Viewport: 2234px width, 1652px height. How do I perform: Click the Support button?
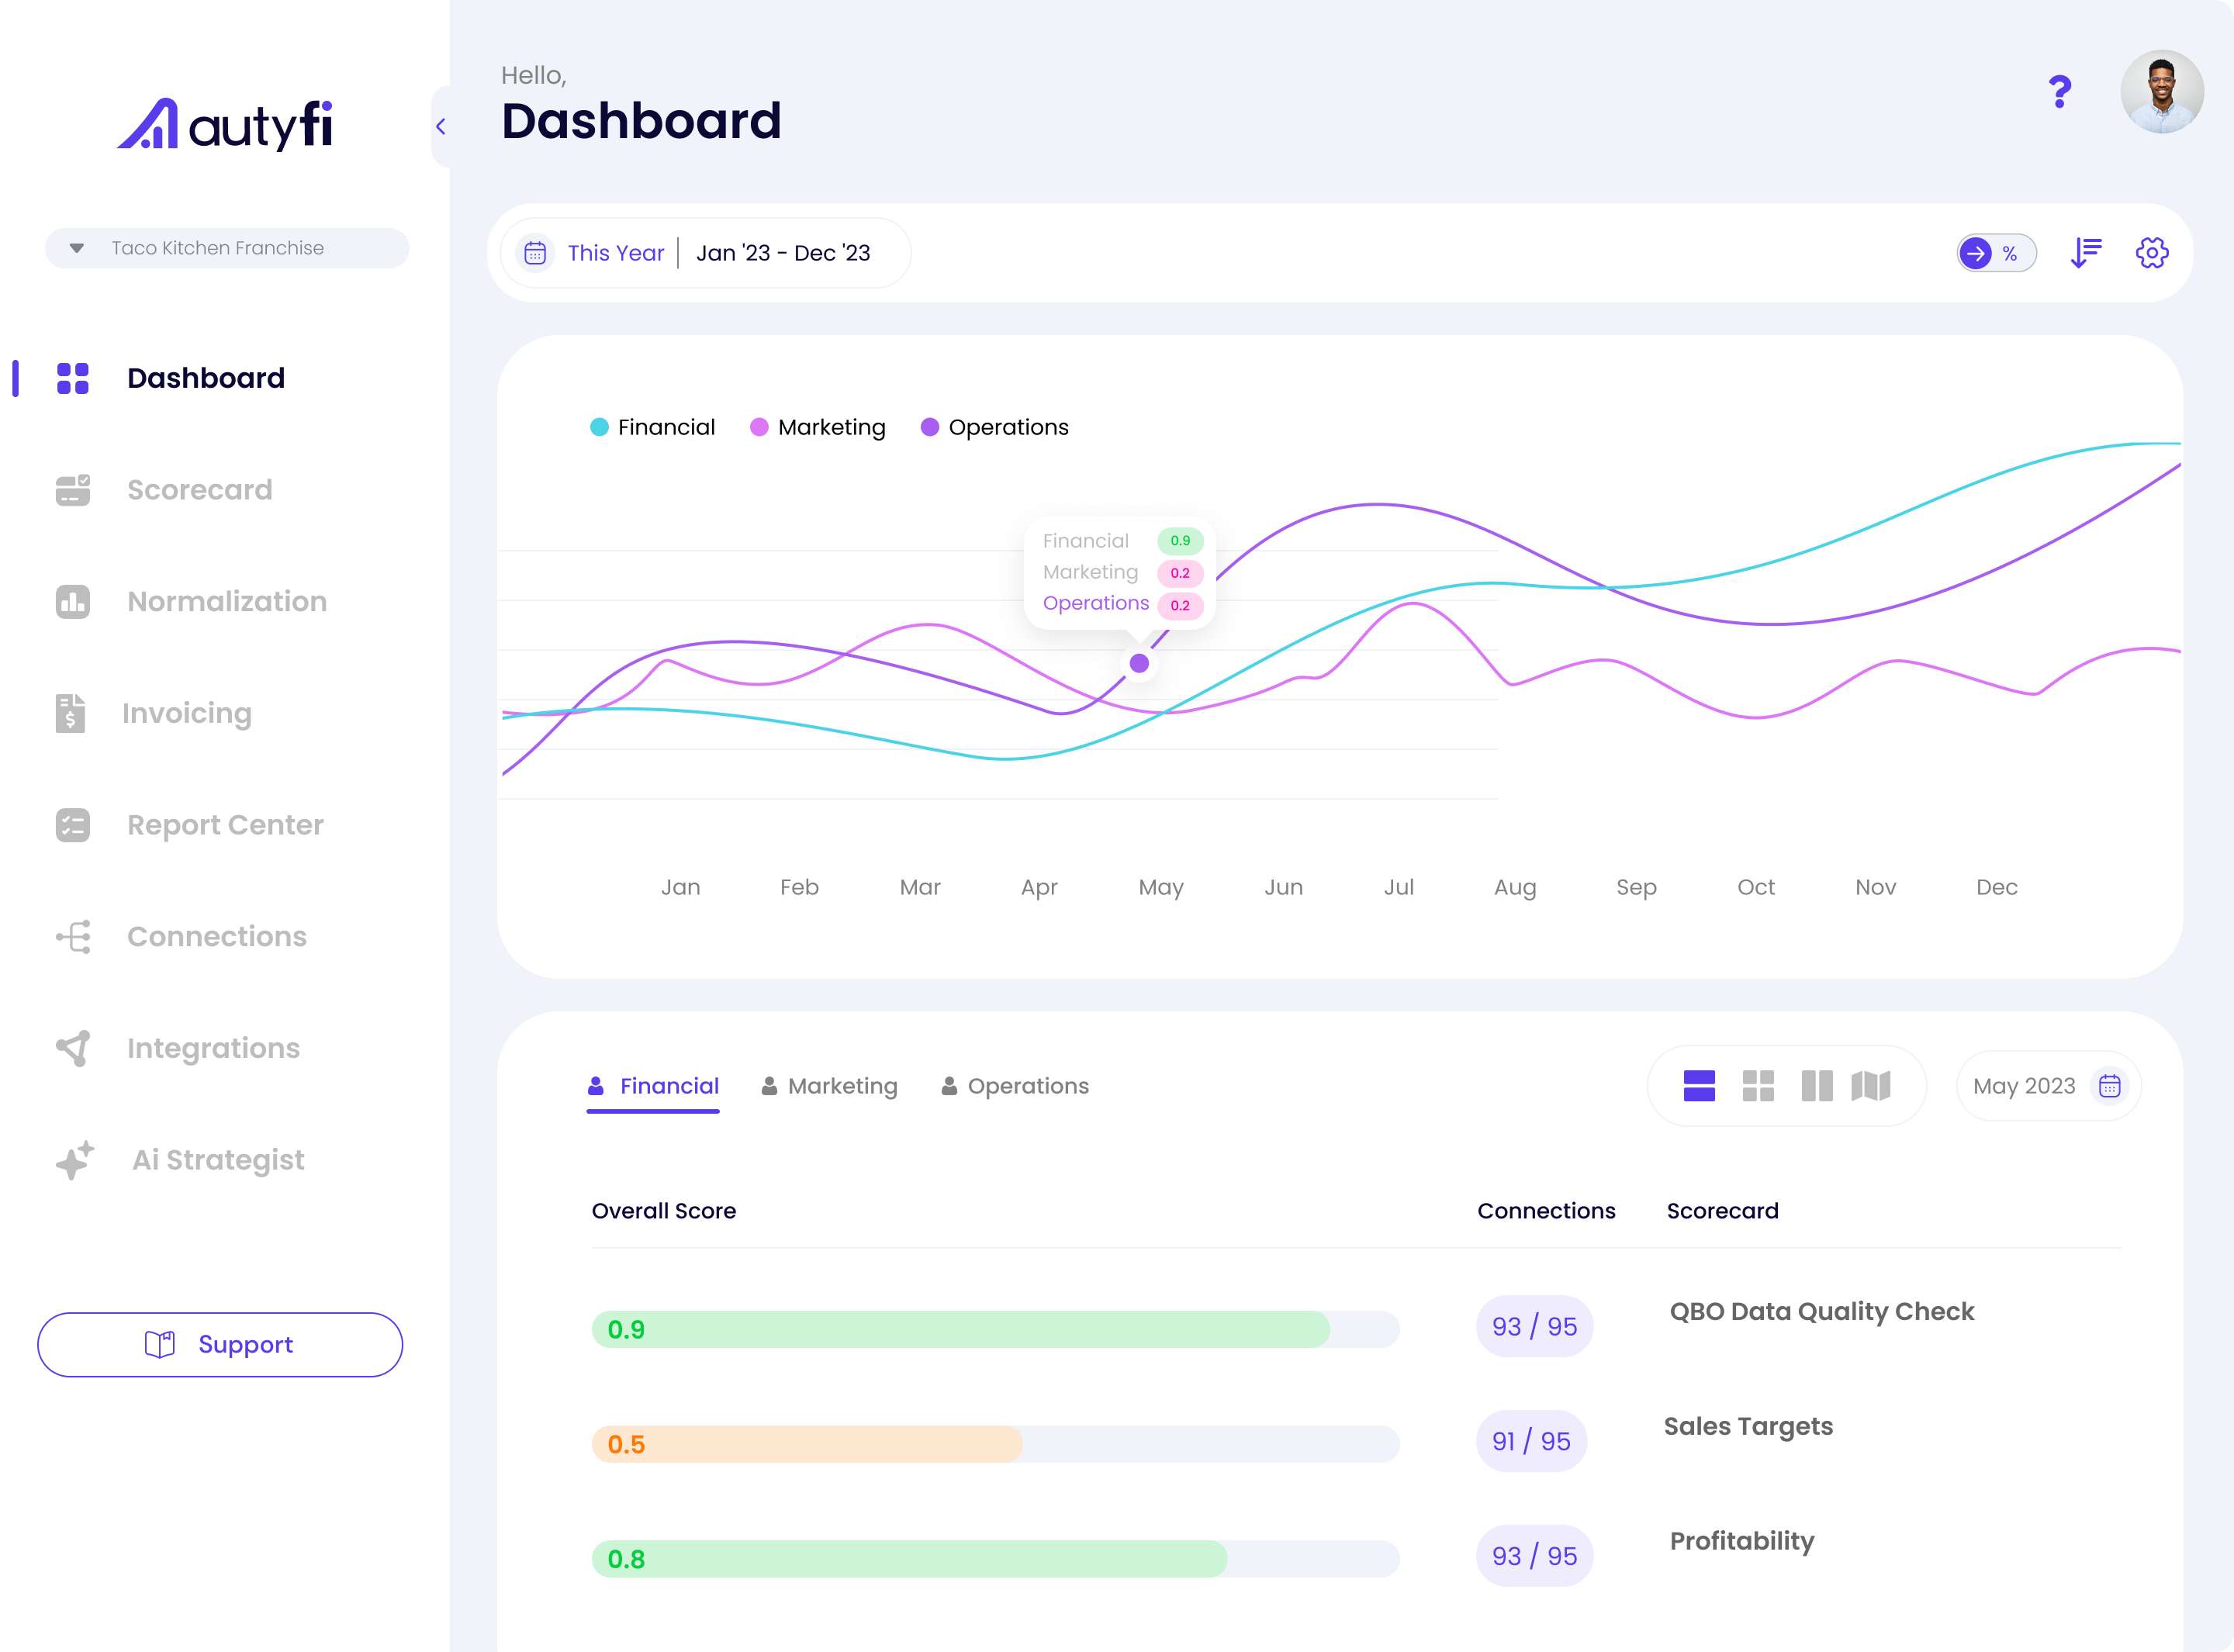pos(220,1344)
